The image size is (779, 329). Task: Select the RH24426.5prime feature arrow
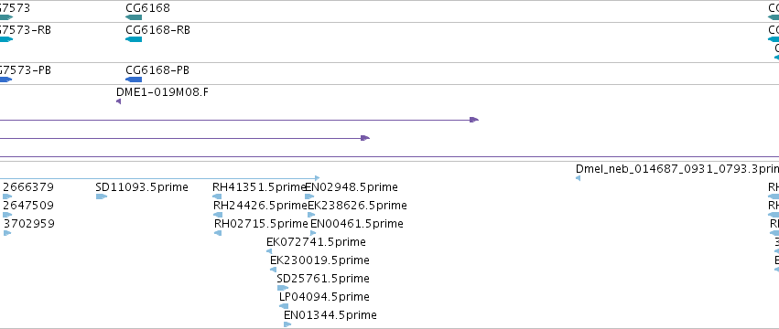click(218, 215)
